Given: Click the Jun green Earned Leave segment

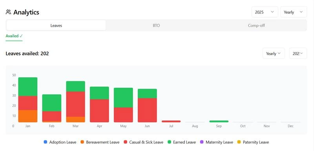Looking at the screenshot, I should 148,94.
